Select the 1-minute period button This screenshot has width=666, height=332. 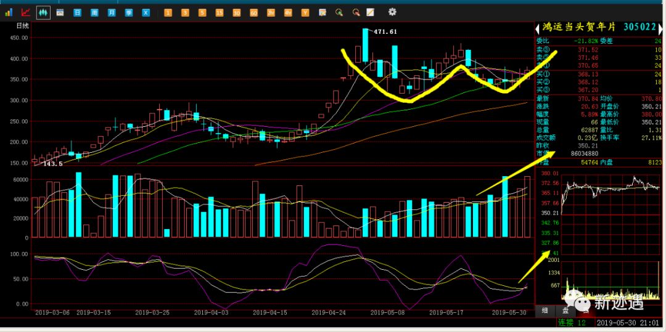[x=168, y=13]
